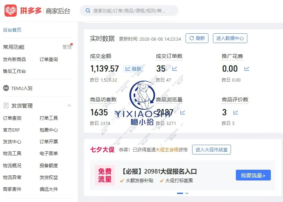Image resolution: width=283 pixels, height=202 pixels.
Task: Open 发布新商品
Action: tap(15, 59)
